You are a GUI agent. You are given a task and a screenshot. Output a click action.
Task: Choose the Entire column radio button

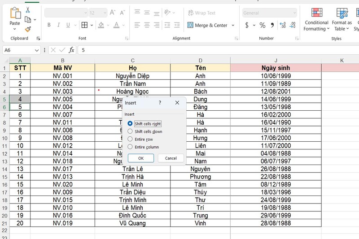click(x=130, y=147)
